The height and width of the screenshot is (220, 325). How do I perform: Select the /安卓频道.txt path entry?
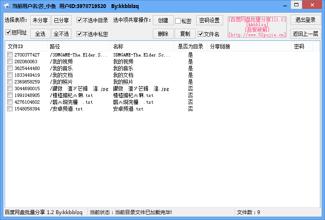[x=67, y=109]
